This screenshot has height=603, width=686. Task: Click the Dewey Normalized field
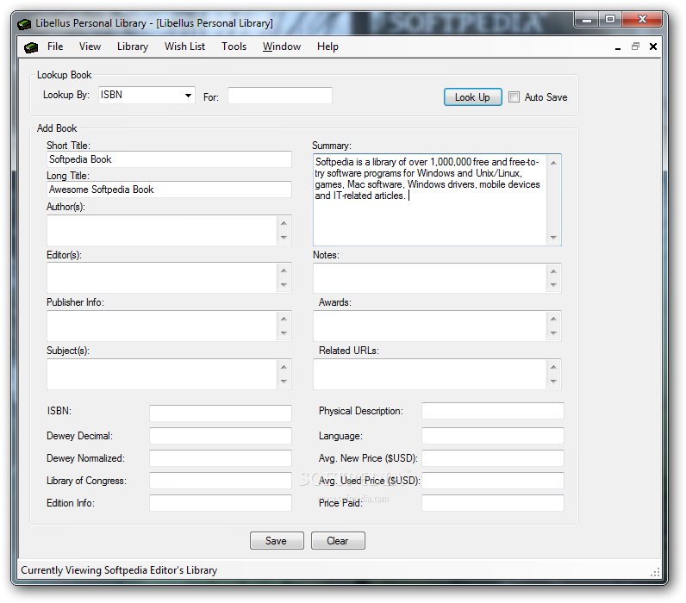(221, 457)
